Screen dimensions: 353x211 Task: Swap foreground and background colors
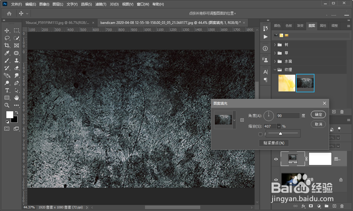17,112
